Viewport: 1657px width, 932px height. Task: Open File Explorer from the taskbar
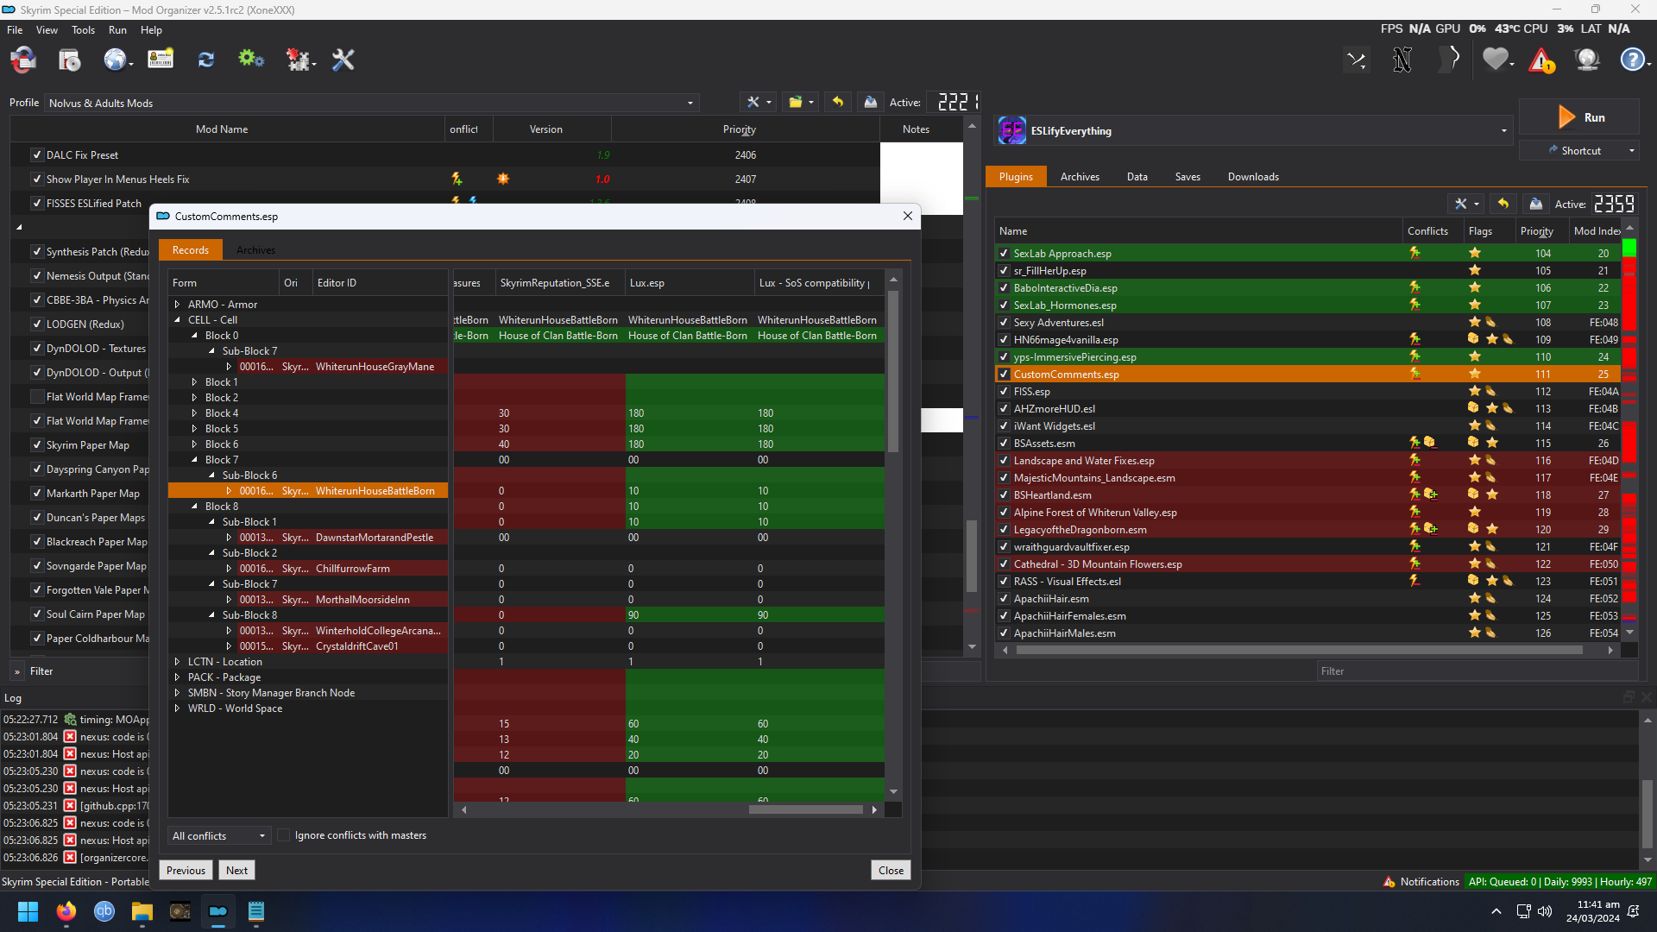click(x=142, y=911)
